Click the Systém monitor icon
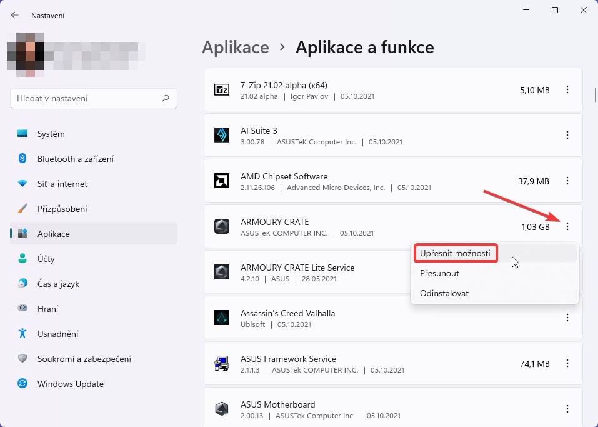 22,134
